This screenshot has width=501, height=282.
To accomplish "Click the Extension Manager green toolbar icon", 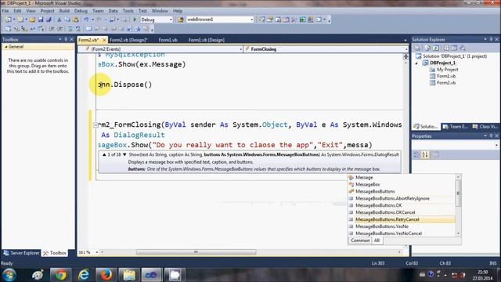I will click(302, 20).
